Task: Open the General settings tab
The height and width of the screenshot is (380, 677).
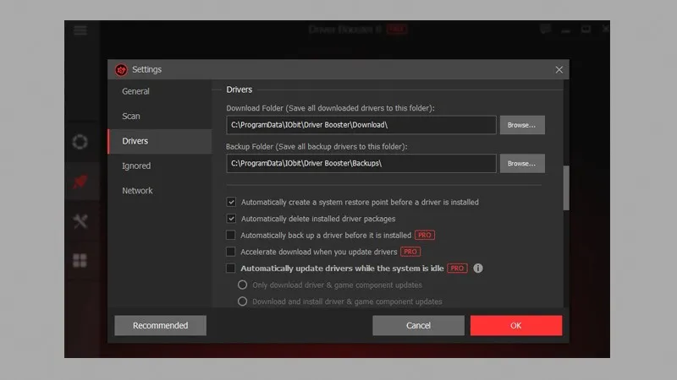Action: (160, 91)
